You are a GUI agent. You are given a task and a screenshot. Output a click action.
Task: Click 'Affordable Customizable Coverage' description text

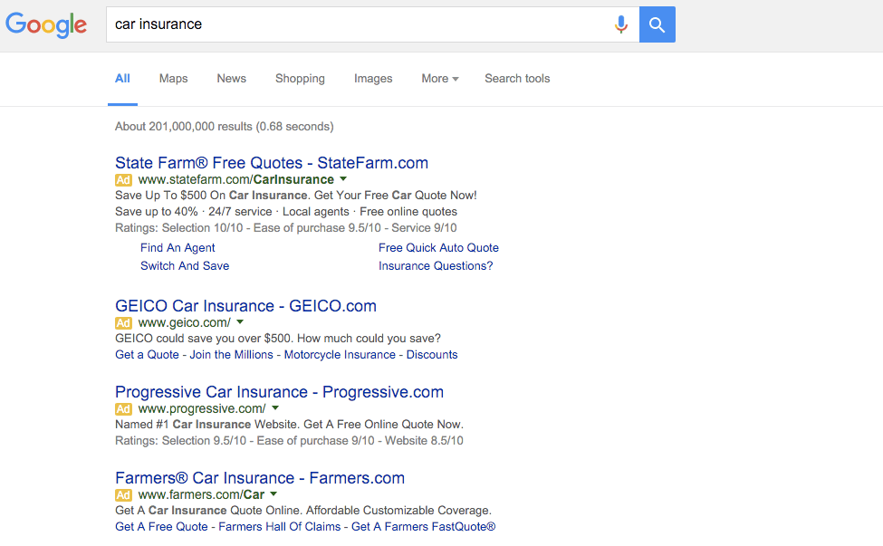coord(398,511)
